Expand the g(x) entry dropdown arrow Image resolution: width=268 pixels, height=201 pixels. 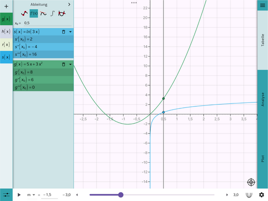click(70, 65)
